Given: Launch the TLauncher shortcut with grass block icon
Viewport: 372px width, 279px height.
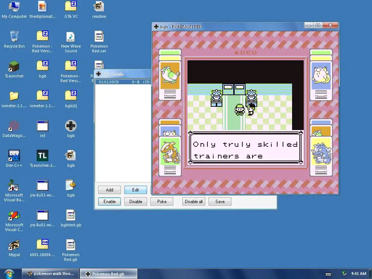Looking at the screenshot, I should pyautogui.click(x=14, y=69).
